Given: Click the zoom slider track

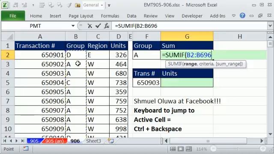Looking at the screenshot, I should 238,149.
